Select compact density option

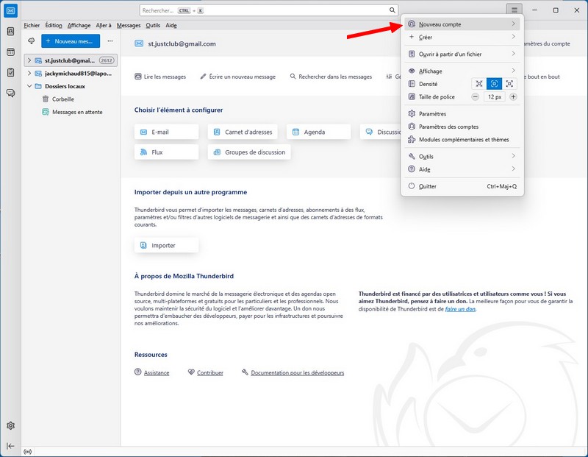pos(479,84)
